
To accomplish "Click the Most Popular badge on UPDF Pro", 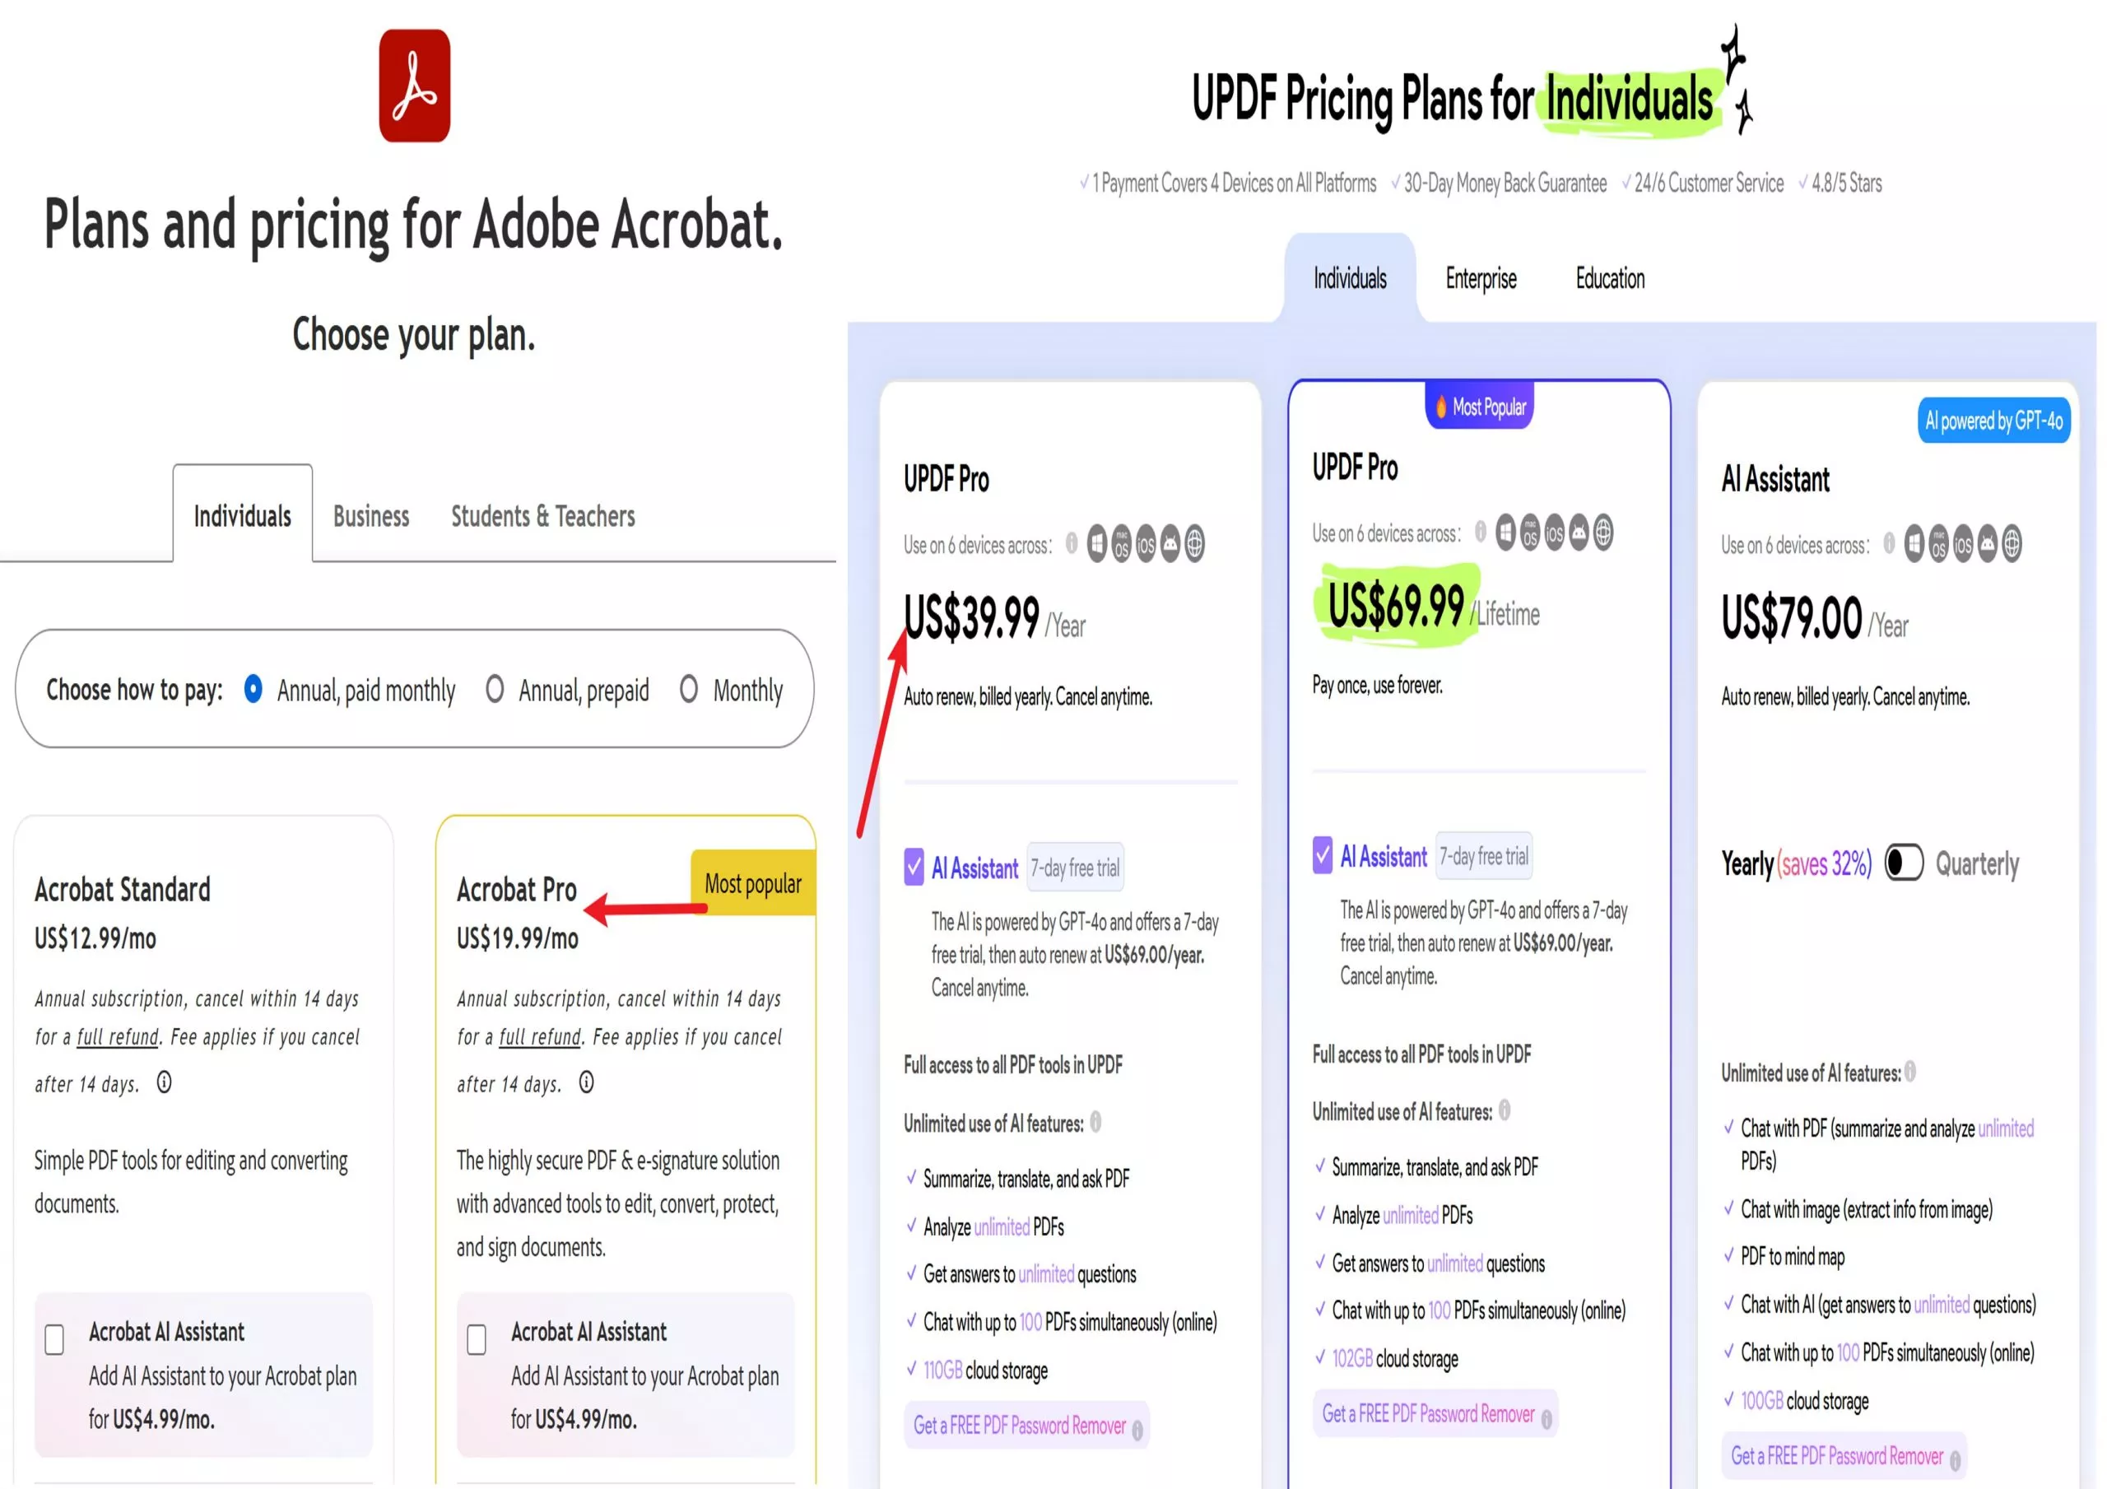I will [x=1479, y=407].
